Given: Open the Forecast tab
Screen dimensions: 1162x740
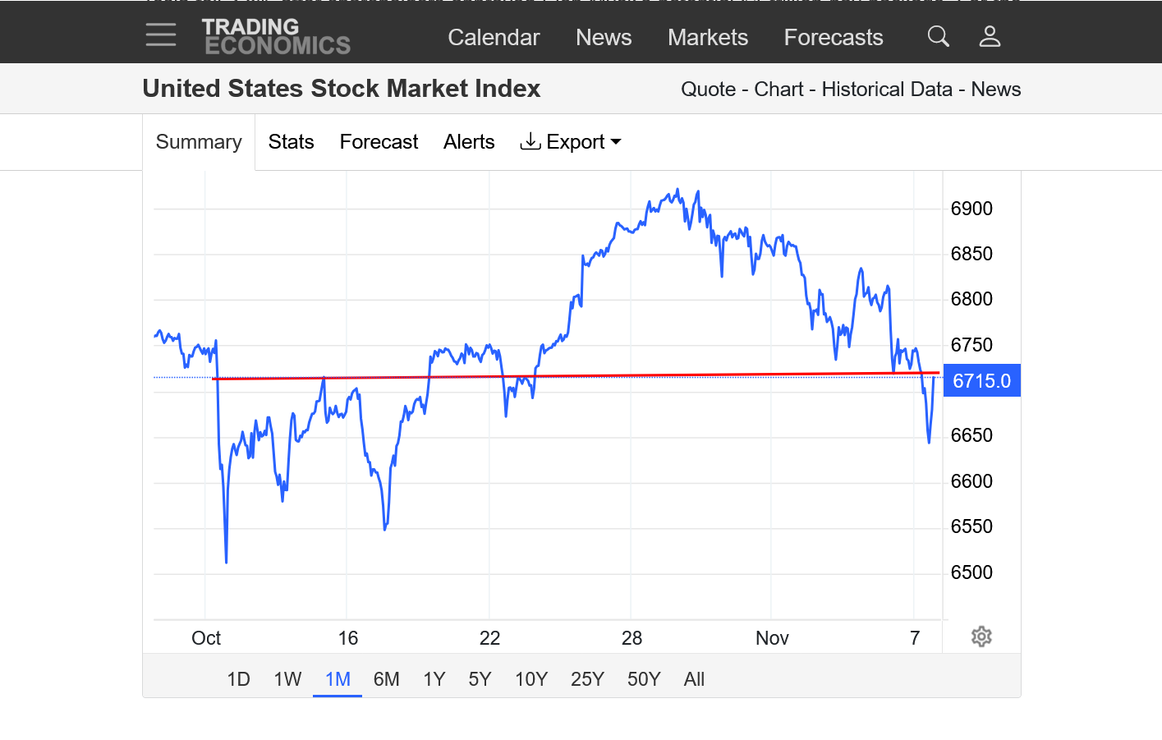Looking at the screenshot, I should [379, 142].
